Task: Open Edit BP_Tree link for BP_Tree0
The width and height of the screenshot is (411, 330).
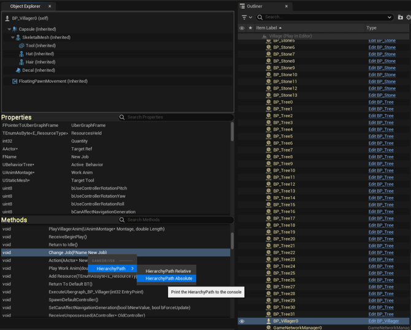Action: point(381,102)
